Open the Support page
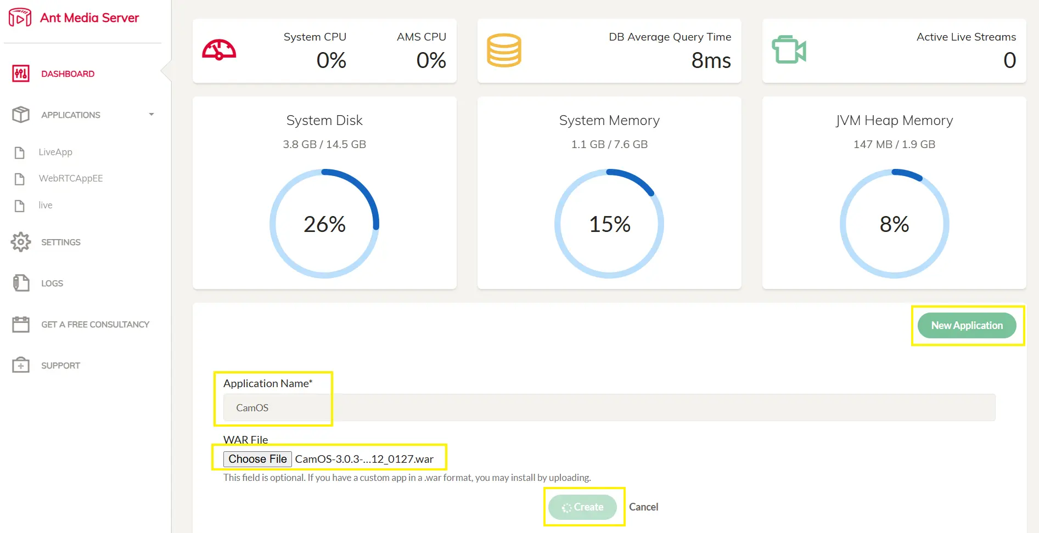The image size is (1039, 533). point(60,365)
